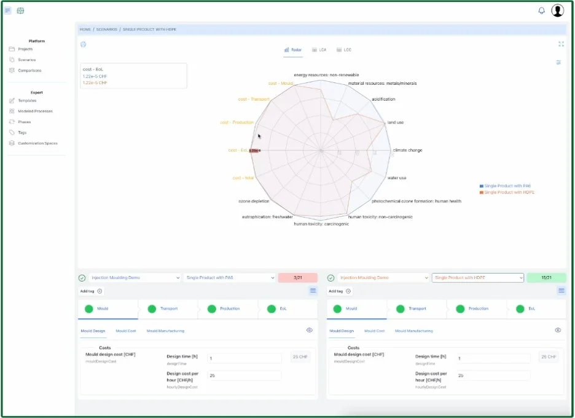Viewport: 575px width, 418px height.
Task: Expand the left Injection Moulding Demo project dropdown
Action: click(135, 278)
